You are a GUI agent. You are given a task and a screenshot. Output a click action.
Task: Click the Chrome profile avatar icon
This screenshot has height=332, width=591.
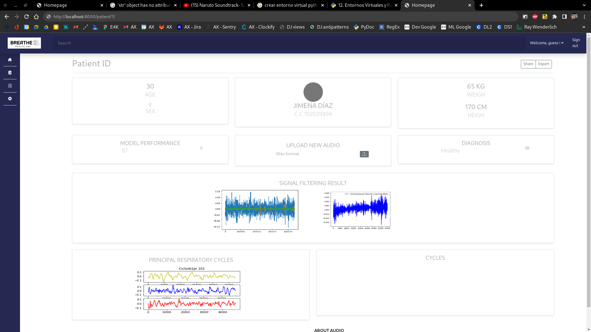point(574,17)
